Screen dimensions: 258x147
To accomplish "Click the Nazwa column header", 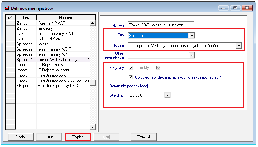I will click(x=65, y=17).
